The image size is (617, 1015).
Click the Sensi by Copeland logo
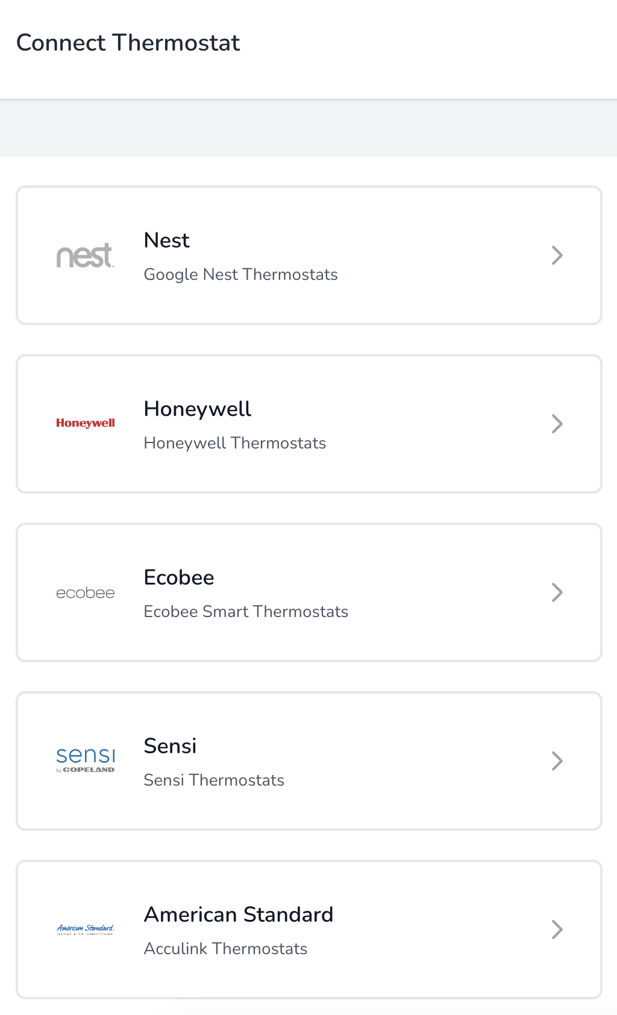(x=85, y=760)
